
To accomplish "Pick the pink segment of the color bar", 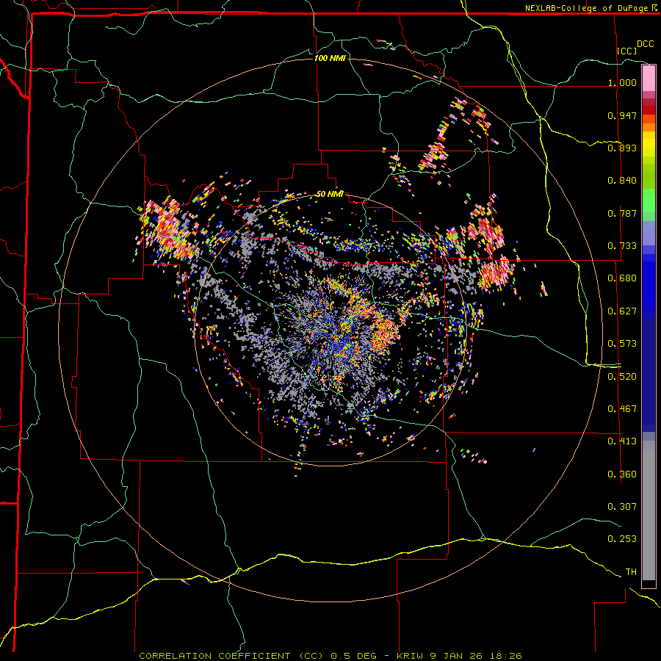I will [649, 79].
